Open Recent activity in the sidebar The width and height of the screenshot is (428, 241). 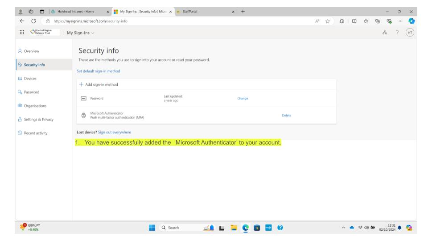(x=44, y=133)
